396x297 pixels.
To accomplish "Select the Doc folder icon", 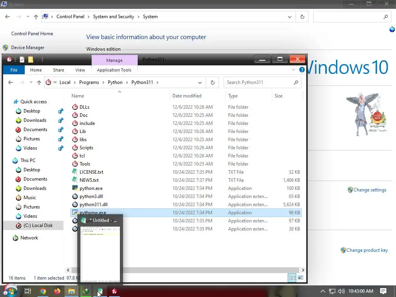I will [75, 115].
